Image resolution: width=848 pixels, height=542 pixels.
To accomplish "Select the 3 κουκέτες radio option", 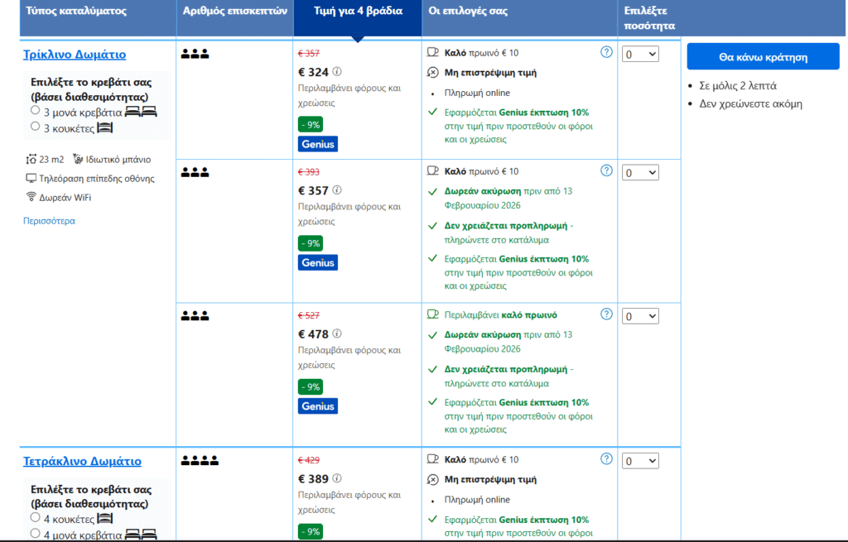I will pyautogui.click(x=35, y=127).
